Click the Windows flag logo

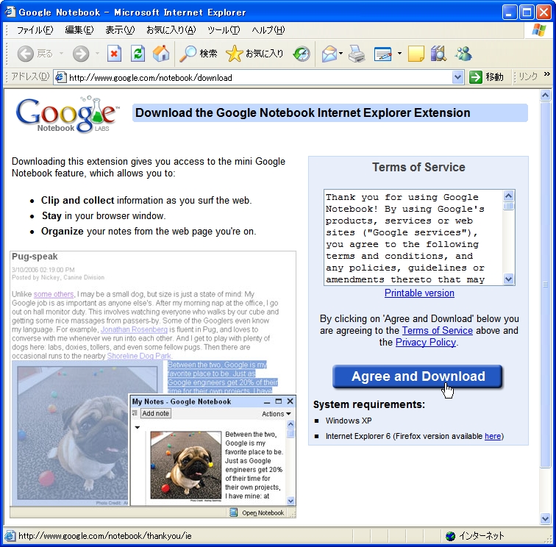(539, 30)
